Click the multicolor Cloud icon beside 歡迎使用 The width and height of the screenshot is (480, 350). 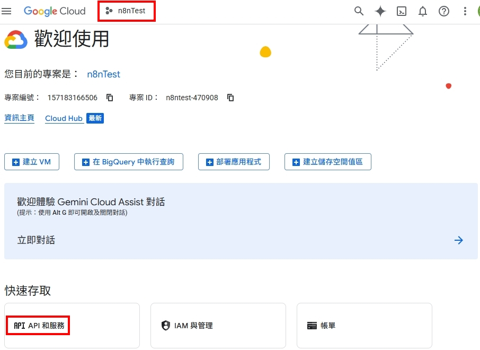point(16,40)
